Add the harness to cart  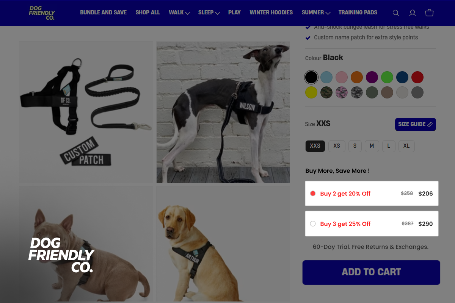(371, 272)
